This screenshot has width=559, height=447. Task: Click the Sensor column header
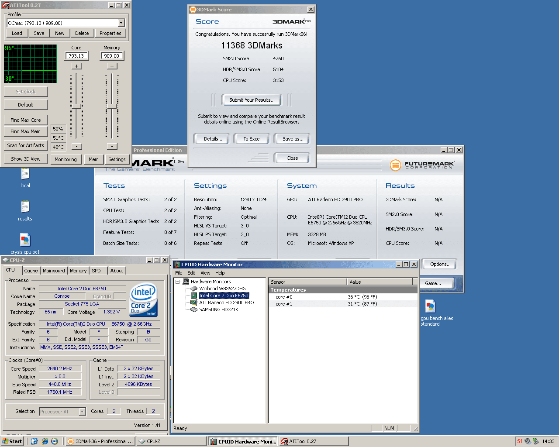(x=307, y=282)
